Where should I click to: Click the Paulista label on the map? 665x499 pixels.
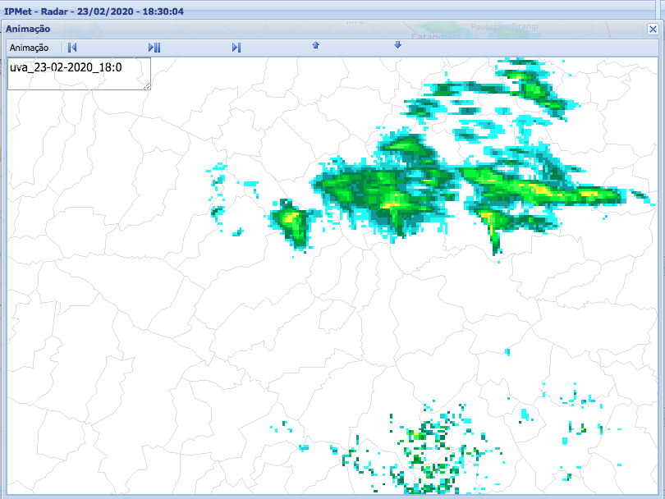[x=486, y=25]
